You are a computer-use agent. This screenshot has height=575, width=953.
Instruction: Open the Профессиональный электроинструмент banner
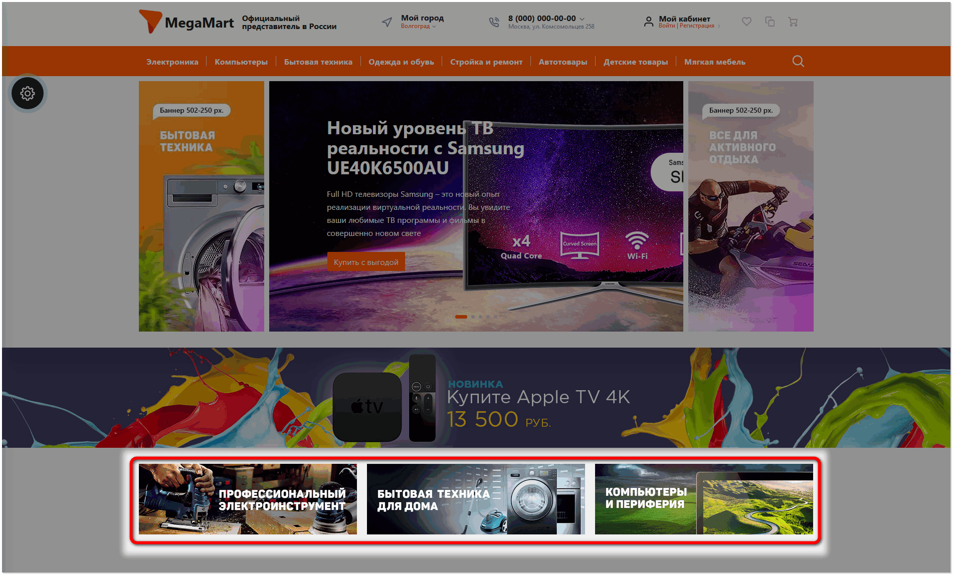coord(248,499)
